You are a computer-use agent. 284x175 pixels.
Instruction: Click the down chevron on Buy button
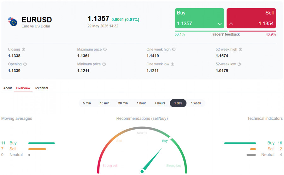(220, 24)
